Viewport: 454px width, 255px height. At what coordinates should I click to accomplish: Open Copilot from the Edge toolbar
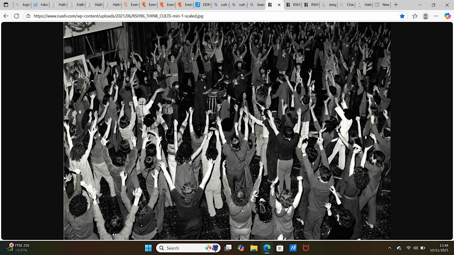(x=447, y=16)
